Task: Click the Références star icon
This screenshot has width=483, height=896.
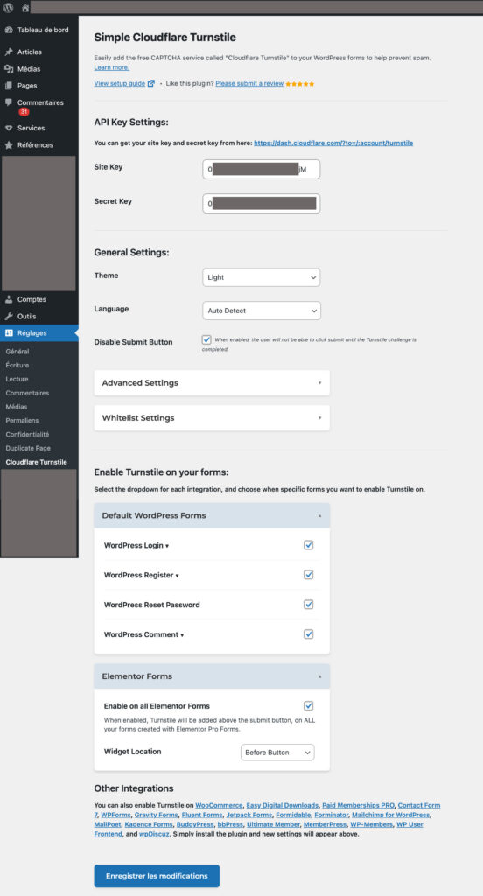Action: 9,145
